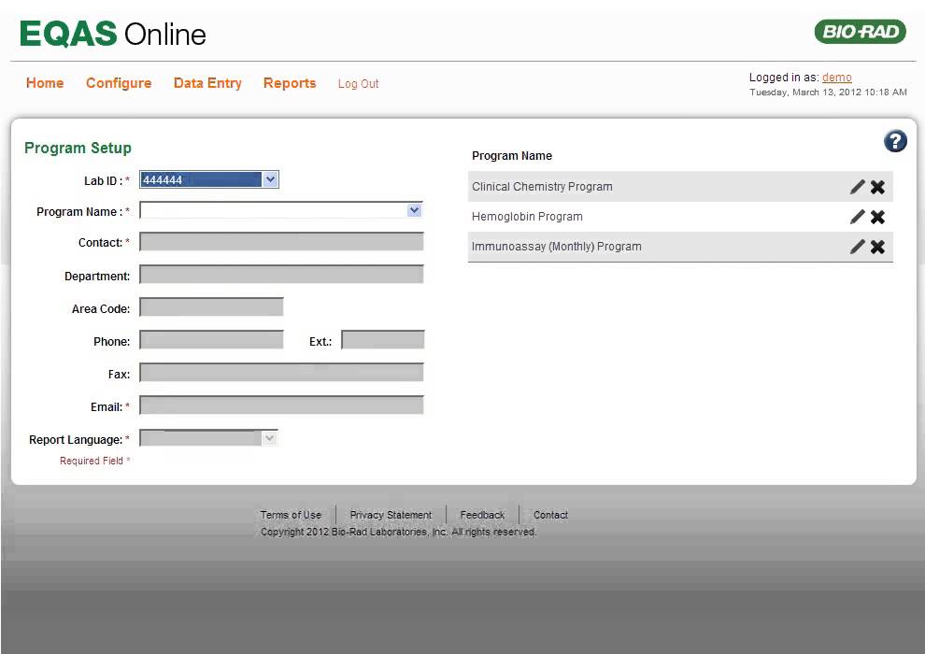The image size is (925, 654).
Task: Click the Required Field note
Action: pyautogui.click(x=94, y=461)
